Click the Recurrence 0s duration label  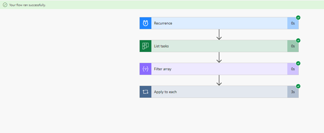click(293, 23)
